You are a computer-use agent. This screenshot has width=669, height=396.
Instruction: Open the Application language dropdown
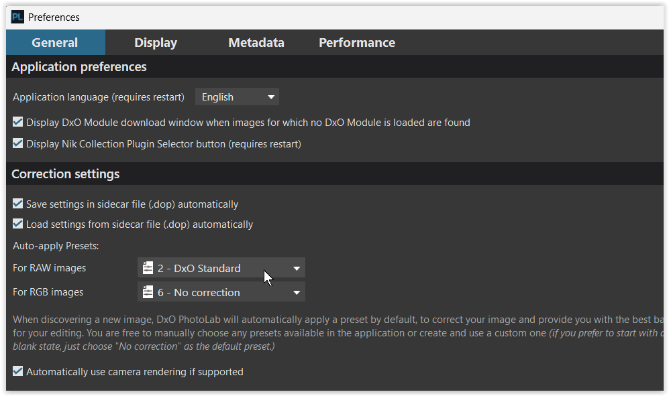[236, 97]
